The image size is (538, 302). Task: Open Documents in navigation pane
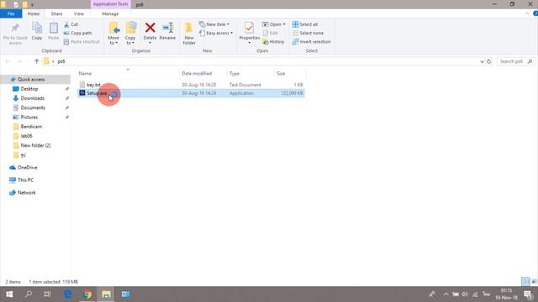pos(33,107)
